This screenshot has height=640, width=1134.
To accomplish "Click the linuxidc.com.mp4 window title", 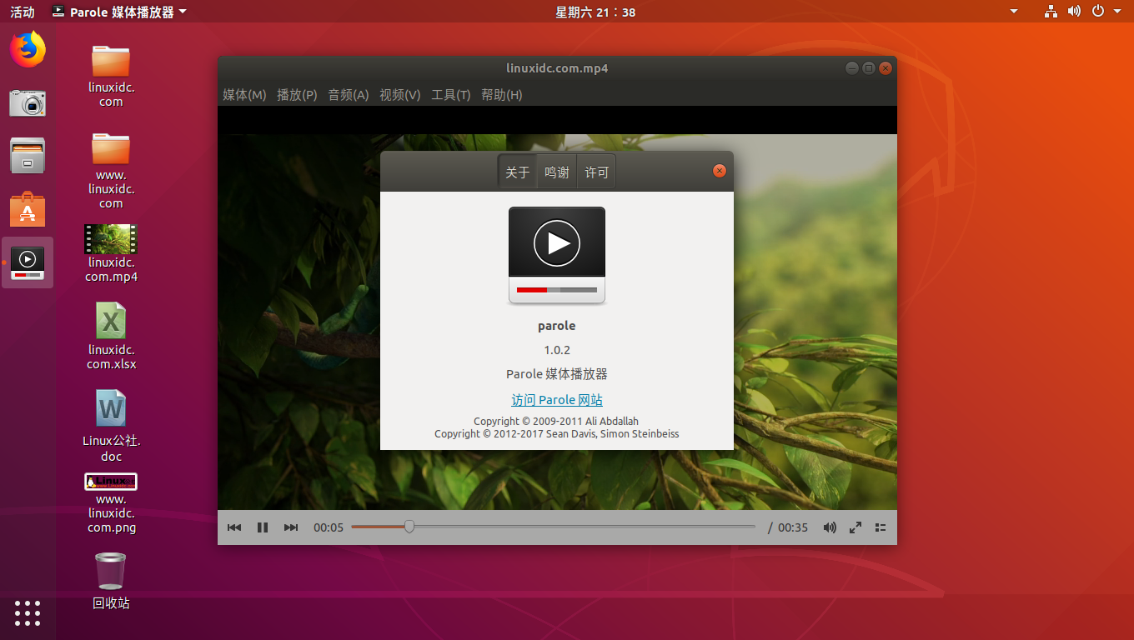I will 557,68.
